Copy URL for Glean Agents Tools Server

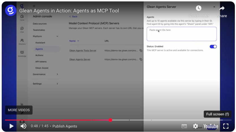click(141, 51)
